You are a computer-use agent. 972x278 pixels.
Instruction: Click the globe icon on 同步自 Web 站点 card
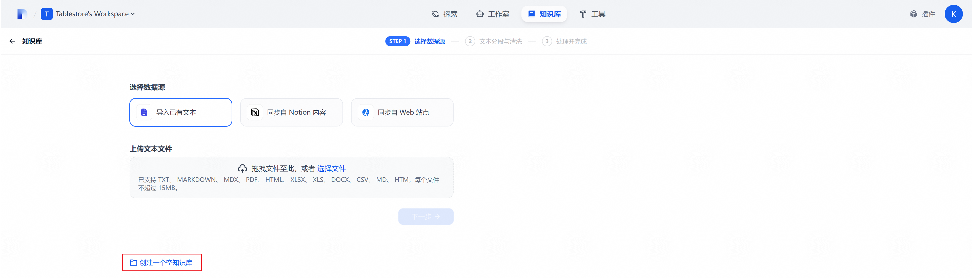(365, 112)
